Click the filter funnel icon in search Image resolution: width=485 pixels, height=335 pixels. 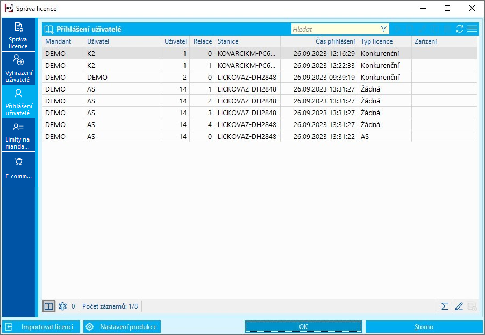tap(383, 29)
